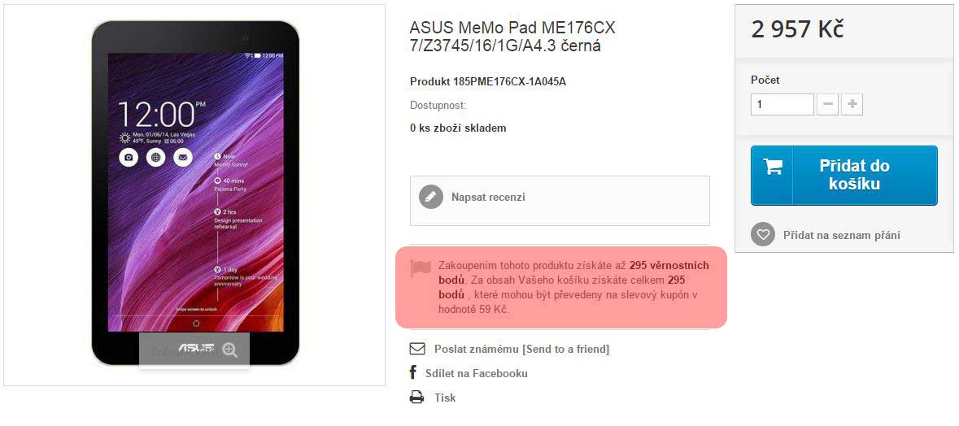This screenshot has height=426, width=959.
Task: Select Poslat známému [Send to a friend]
Action: coord(521,349)
